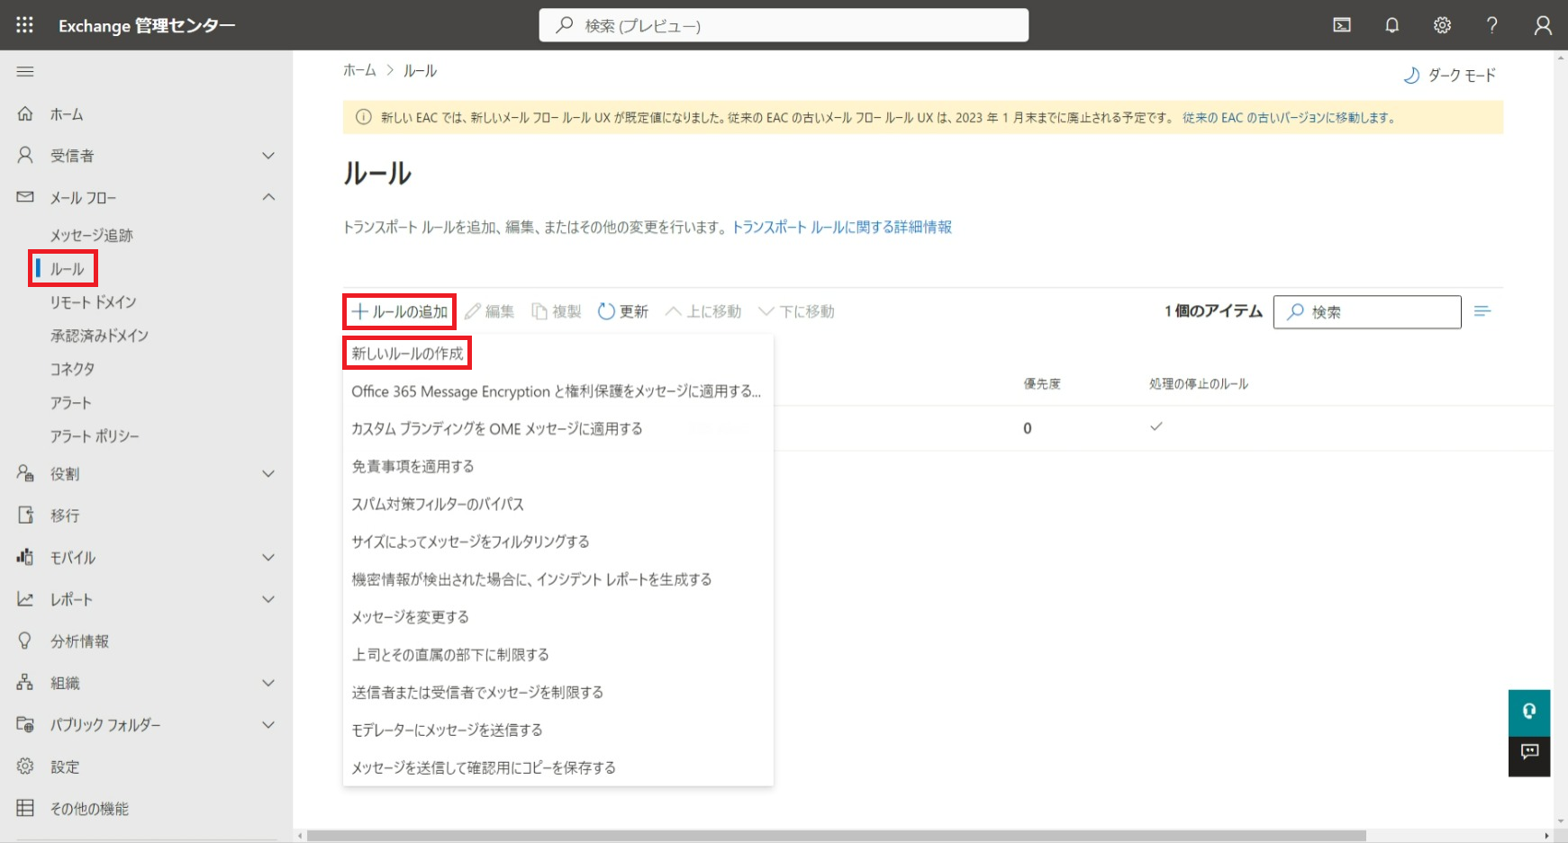Toggle ダーク モード on
The image size is (1568, 843).
tap(1449, 76)
